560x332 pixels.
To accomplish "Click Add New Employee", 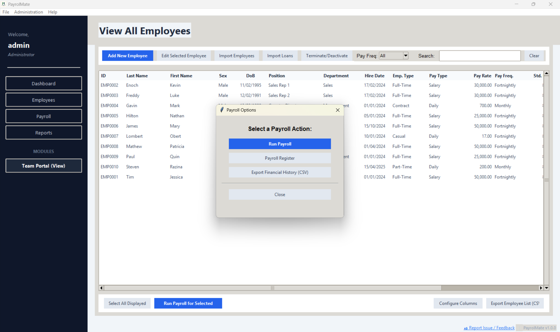I will (x=127, y=56).
